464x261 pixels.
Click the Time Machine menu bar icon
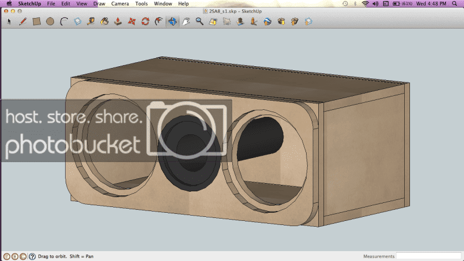[345, 3]
